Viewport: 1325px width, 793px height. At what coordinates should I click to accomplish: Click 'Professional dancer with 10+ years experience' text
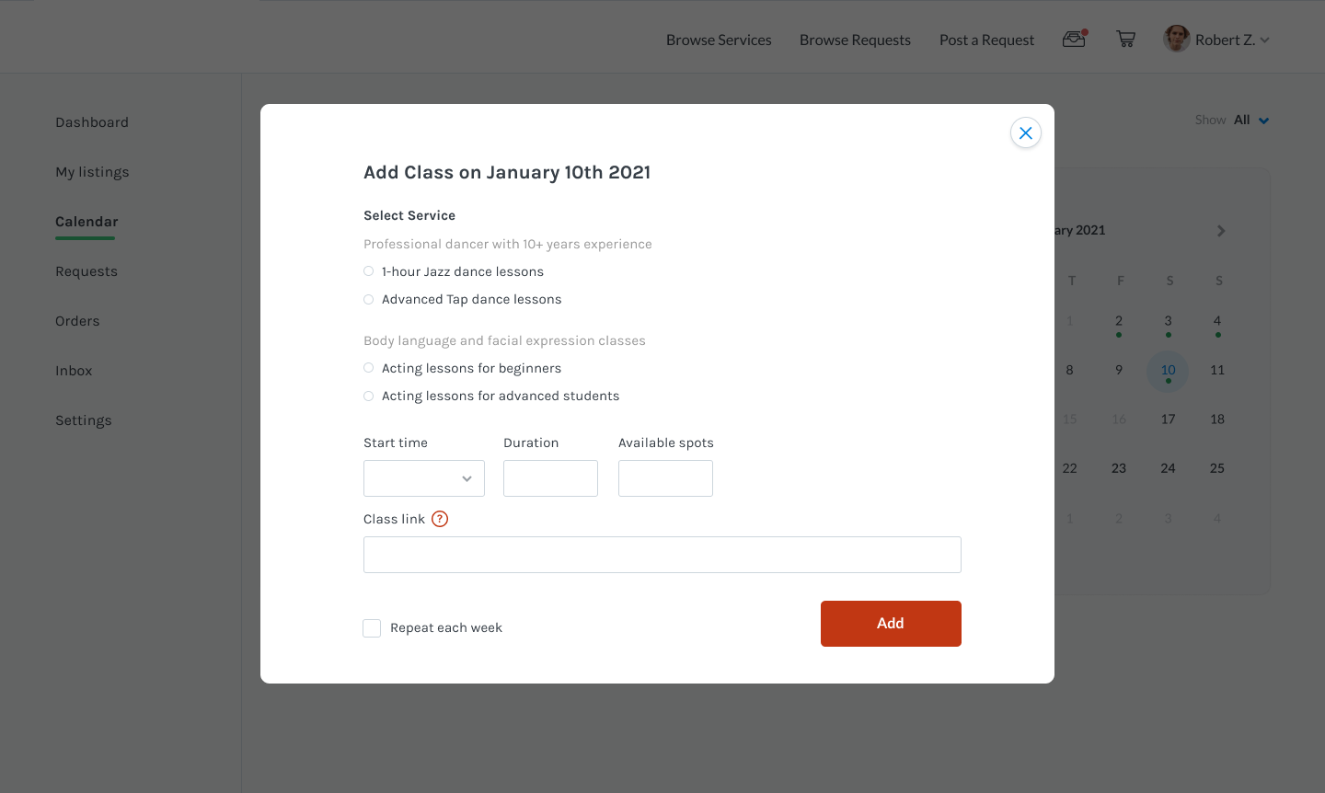(x=508, y=244)
